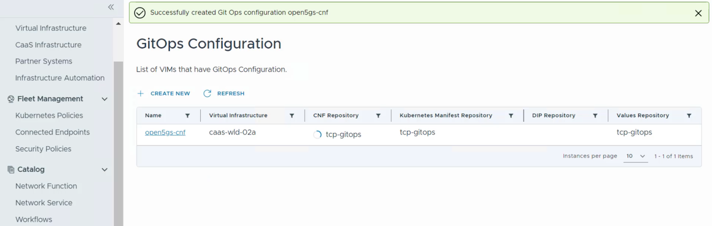The height and width of the screenshot is (226, 712).
Task: Open Values Repository column filter
Action: [689, 115]
